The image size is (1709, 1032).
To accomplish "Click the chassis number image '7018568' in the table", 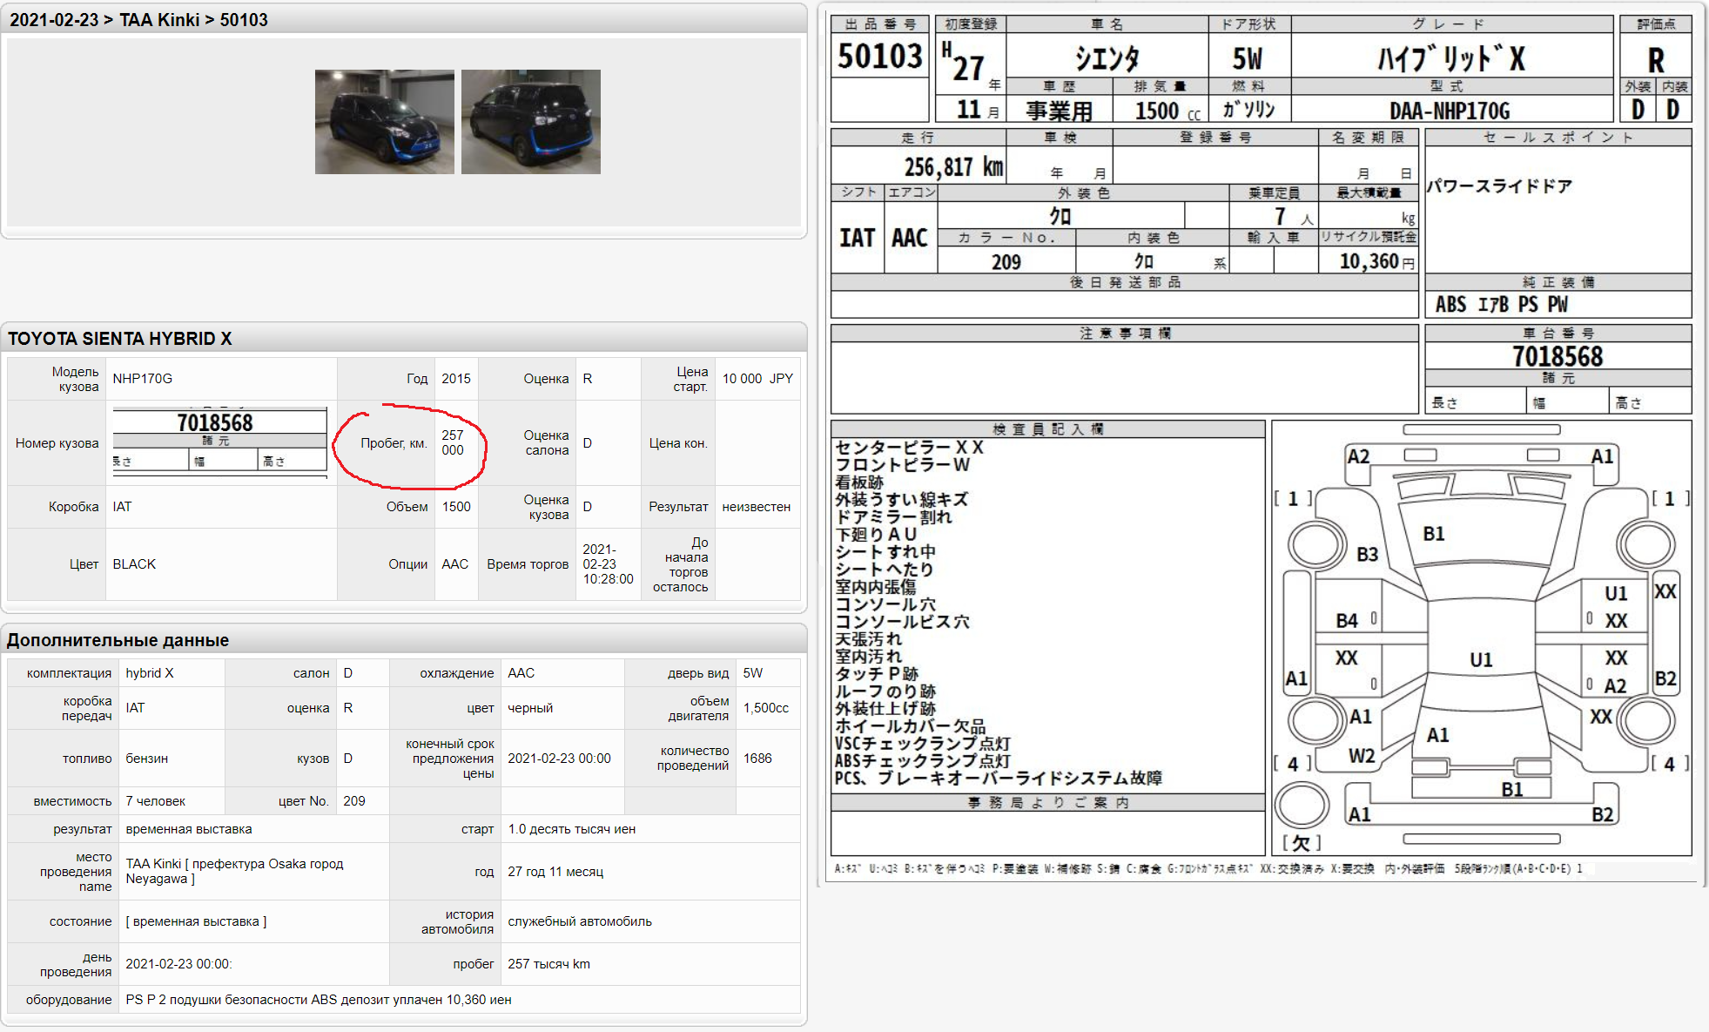I will tap(219, 442).
